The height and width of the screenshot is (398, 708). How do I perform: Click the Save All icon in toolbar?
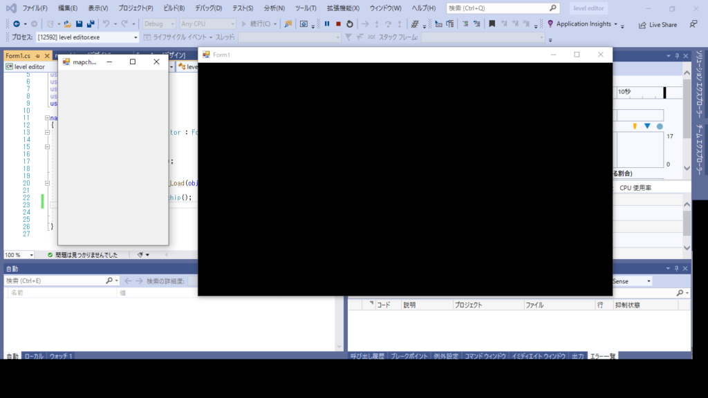91,24
